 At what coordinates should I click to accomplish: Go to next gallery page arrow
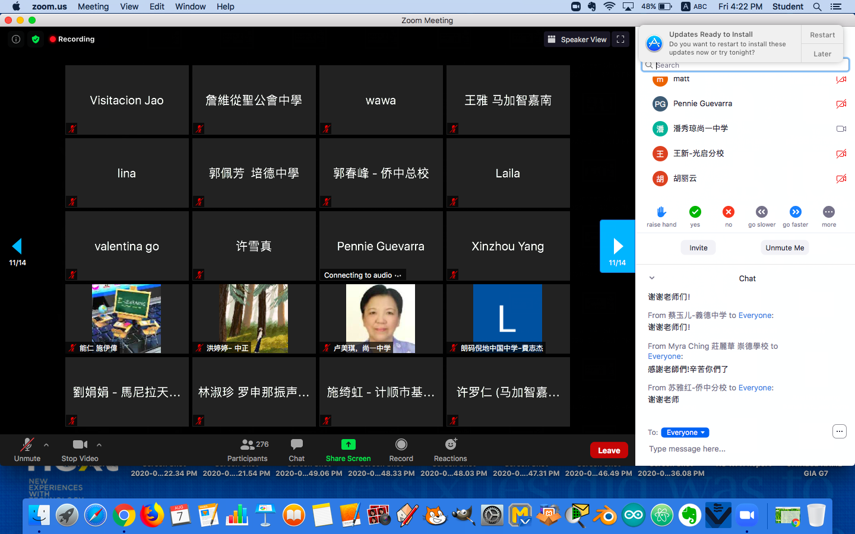click(x=617, y=246)
